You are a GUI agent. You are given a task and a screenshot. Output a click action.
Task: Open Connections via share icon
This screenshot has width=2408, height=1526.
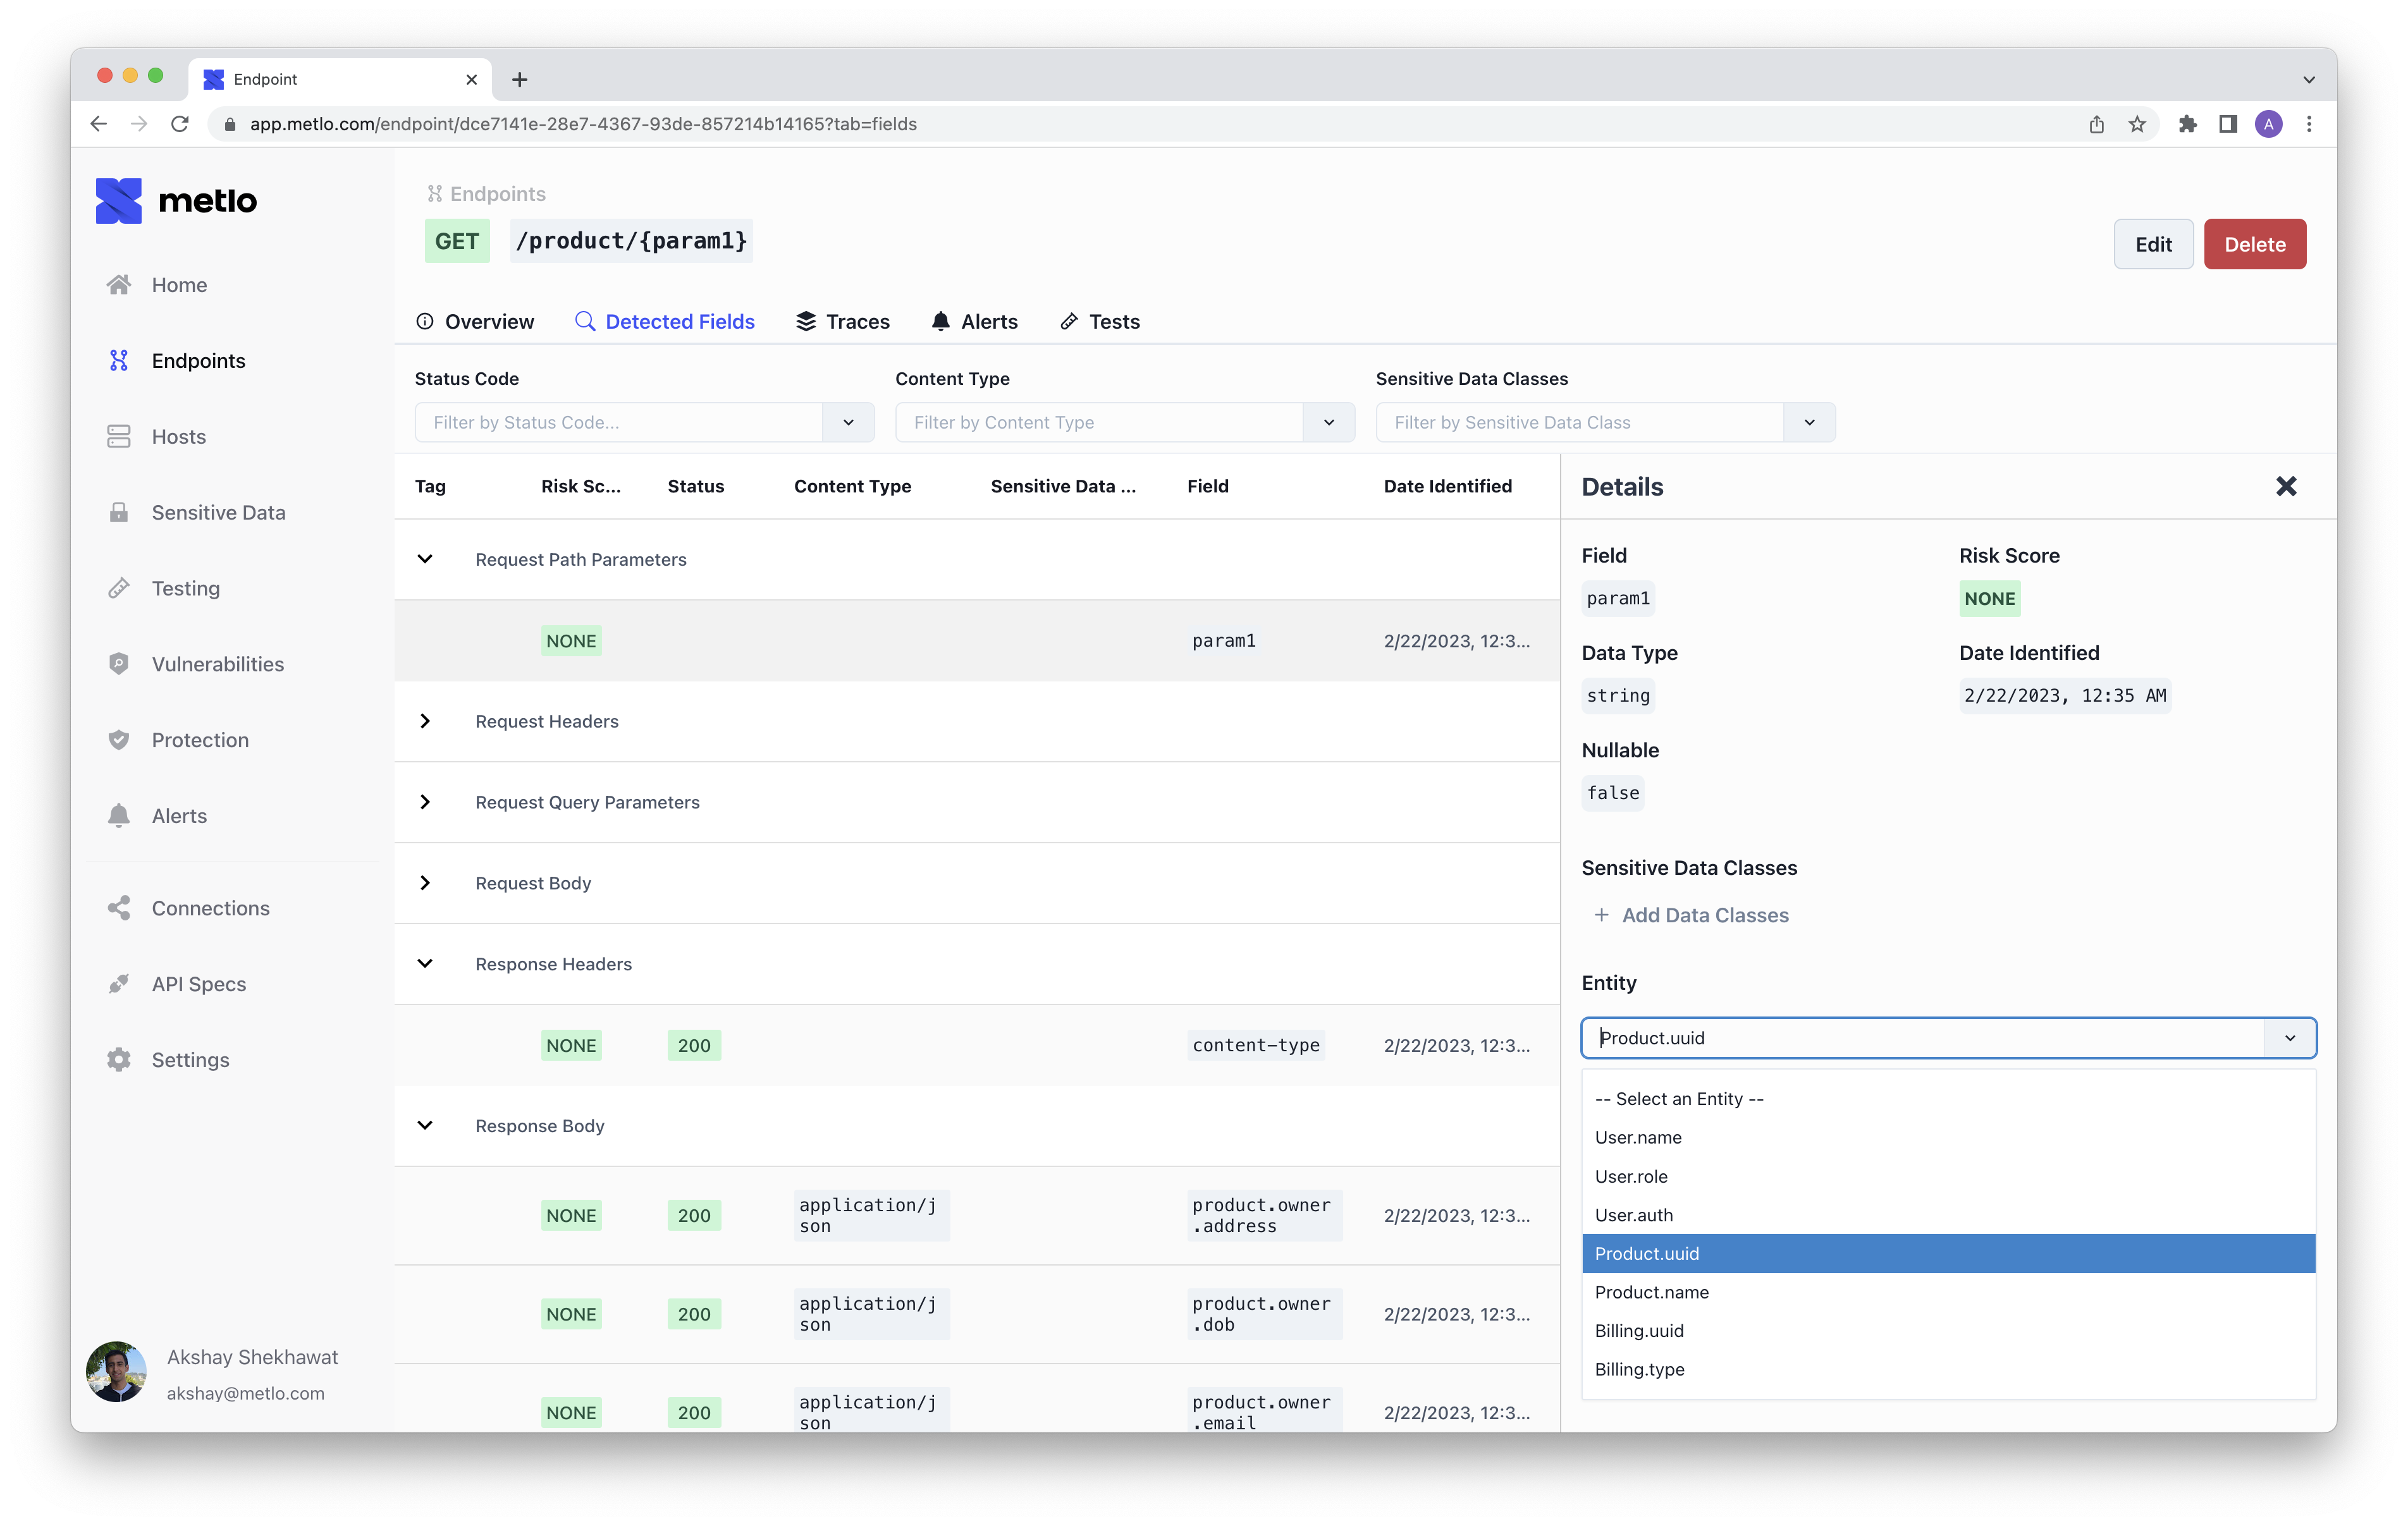tap(119, 908)
